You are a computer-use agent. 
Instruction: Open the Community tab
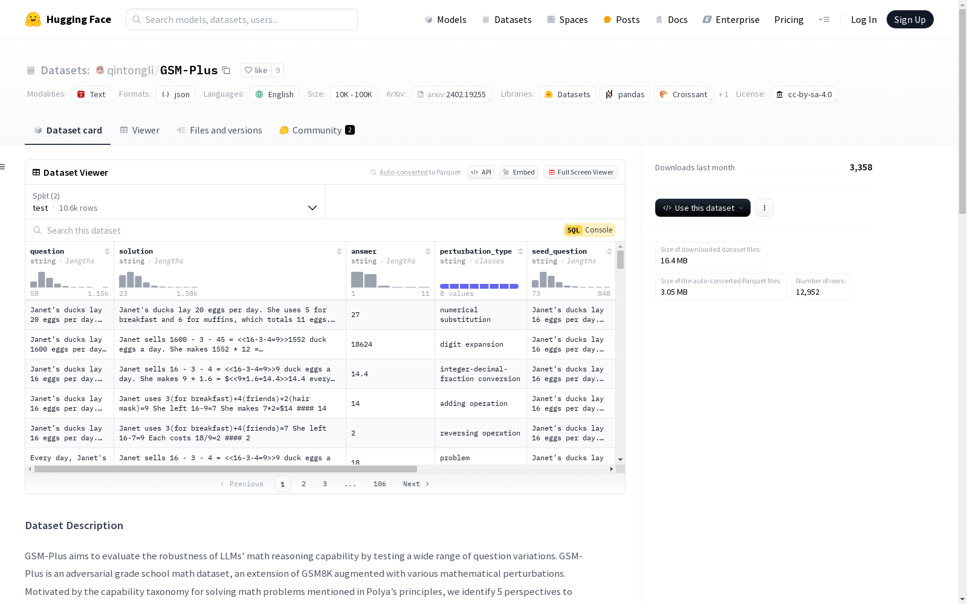pos(317,130)
